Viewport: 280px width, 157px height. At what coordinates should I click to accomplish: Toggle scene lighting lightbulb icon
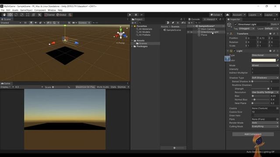pos(31,23)
